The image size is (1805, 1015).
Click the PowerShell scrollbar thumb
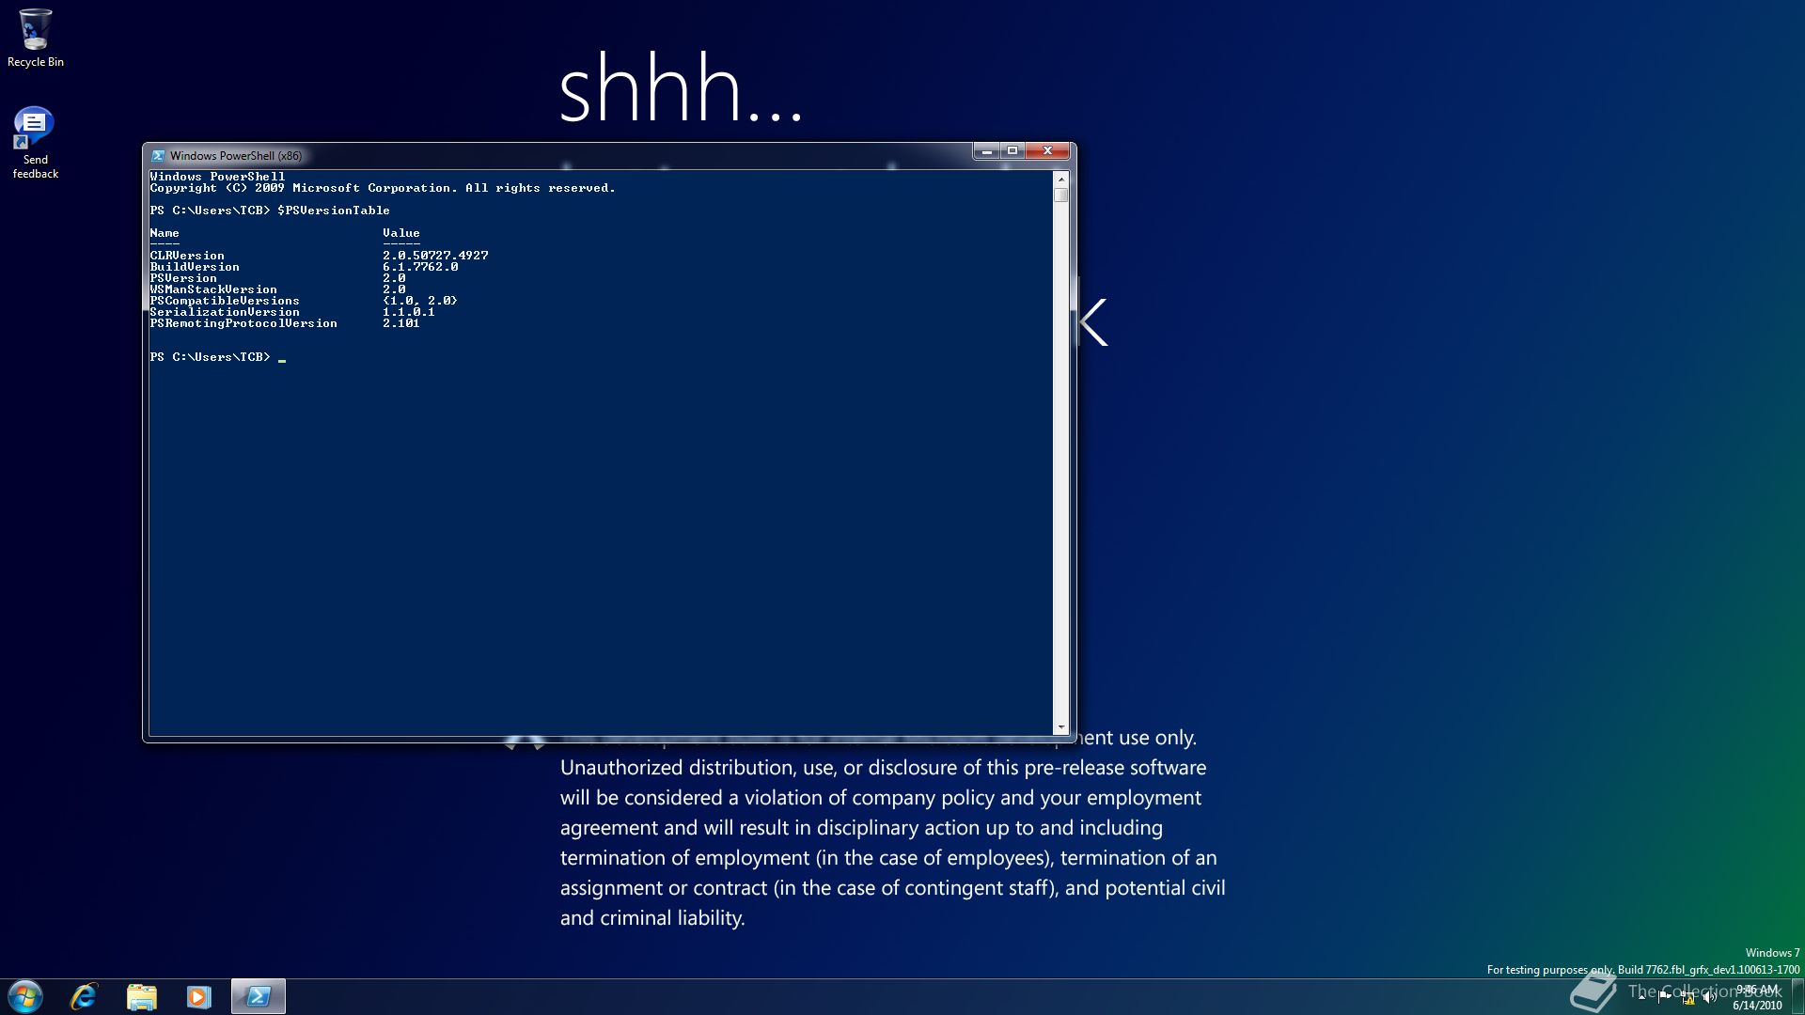pos(1060,195)
